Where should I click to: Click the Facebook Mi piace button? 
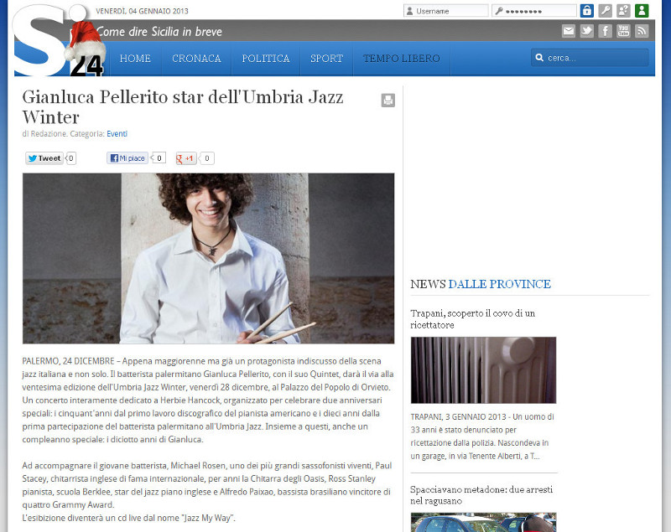(127, 158)
